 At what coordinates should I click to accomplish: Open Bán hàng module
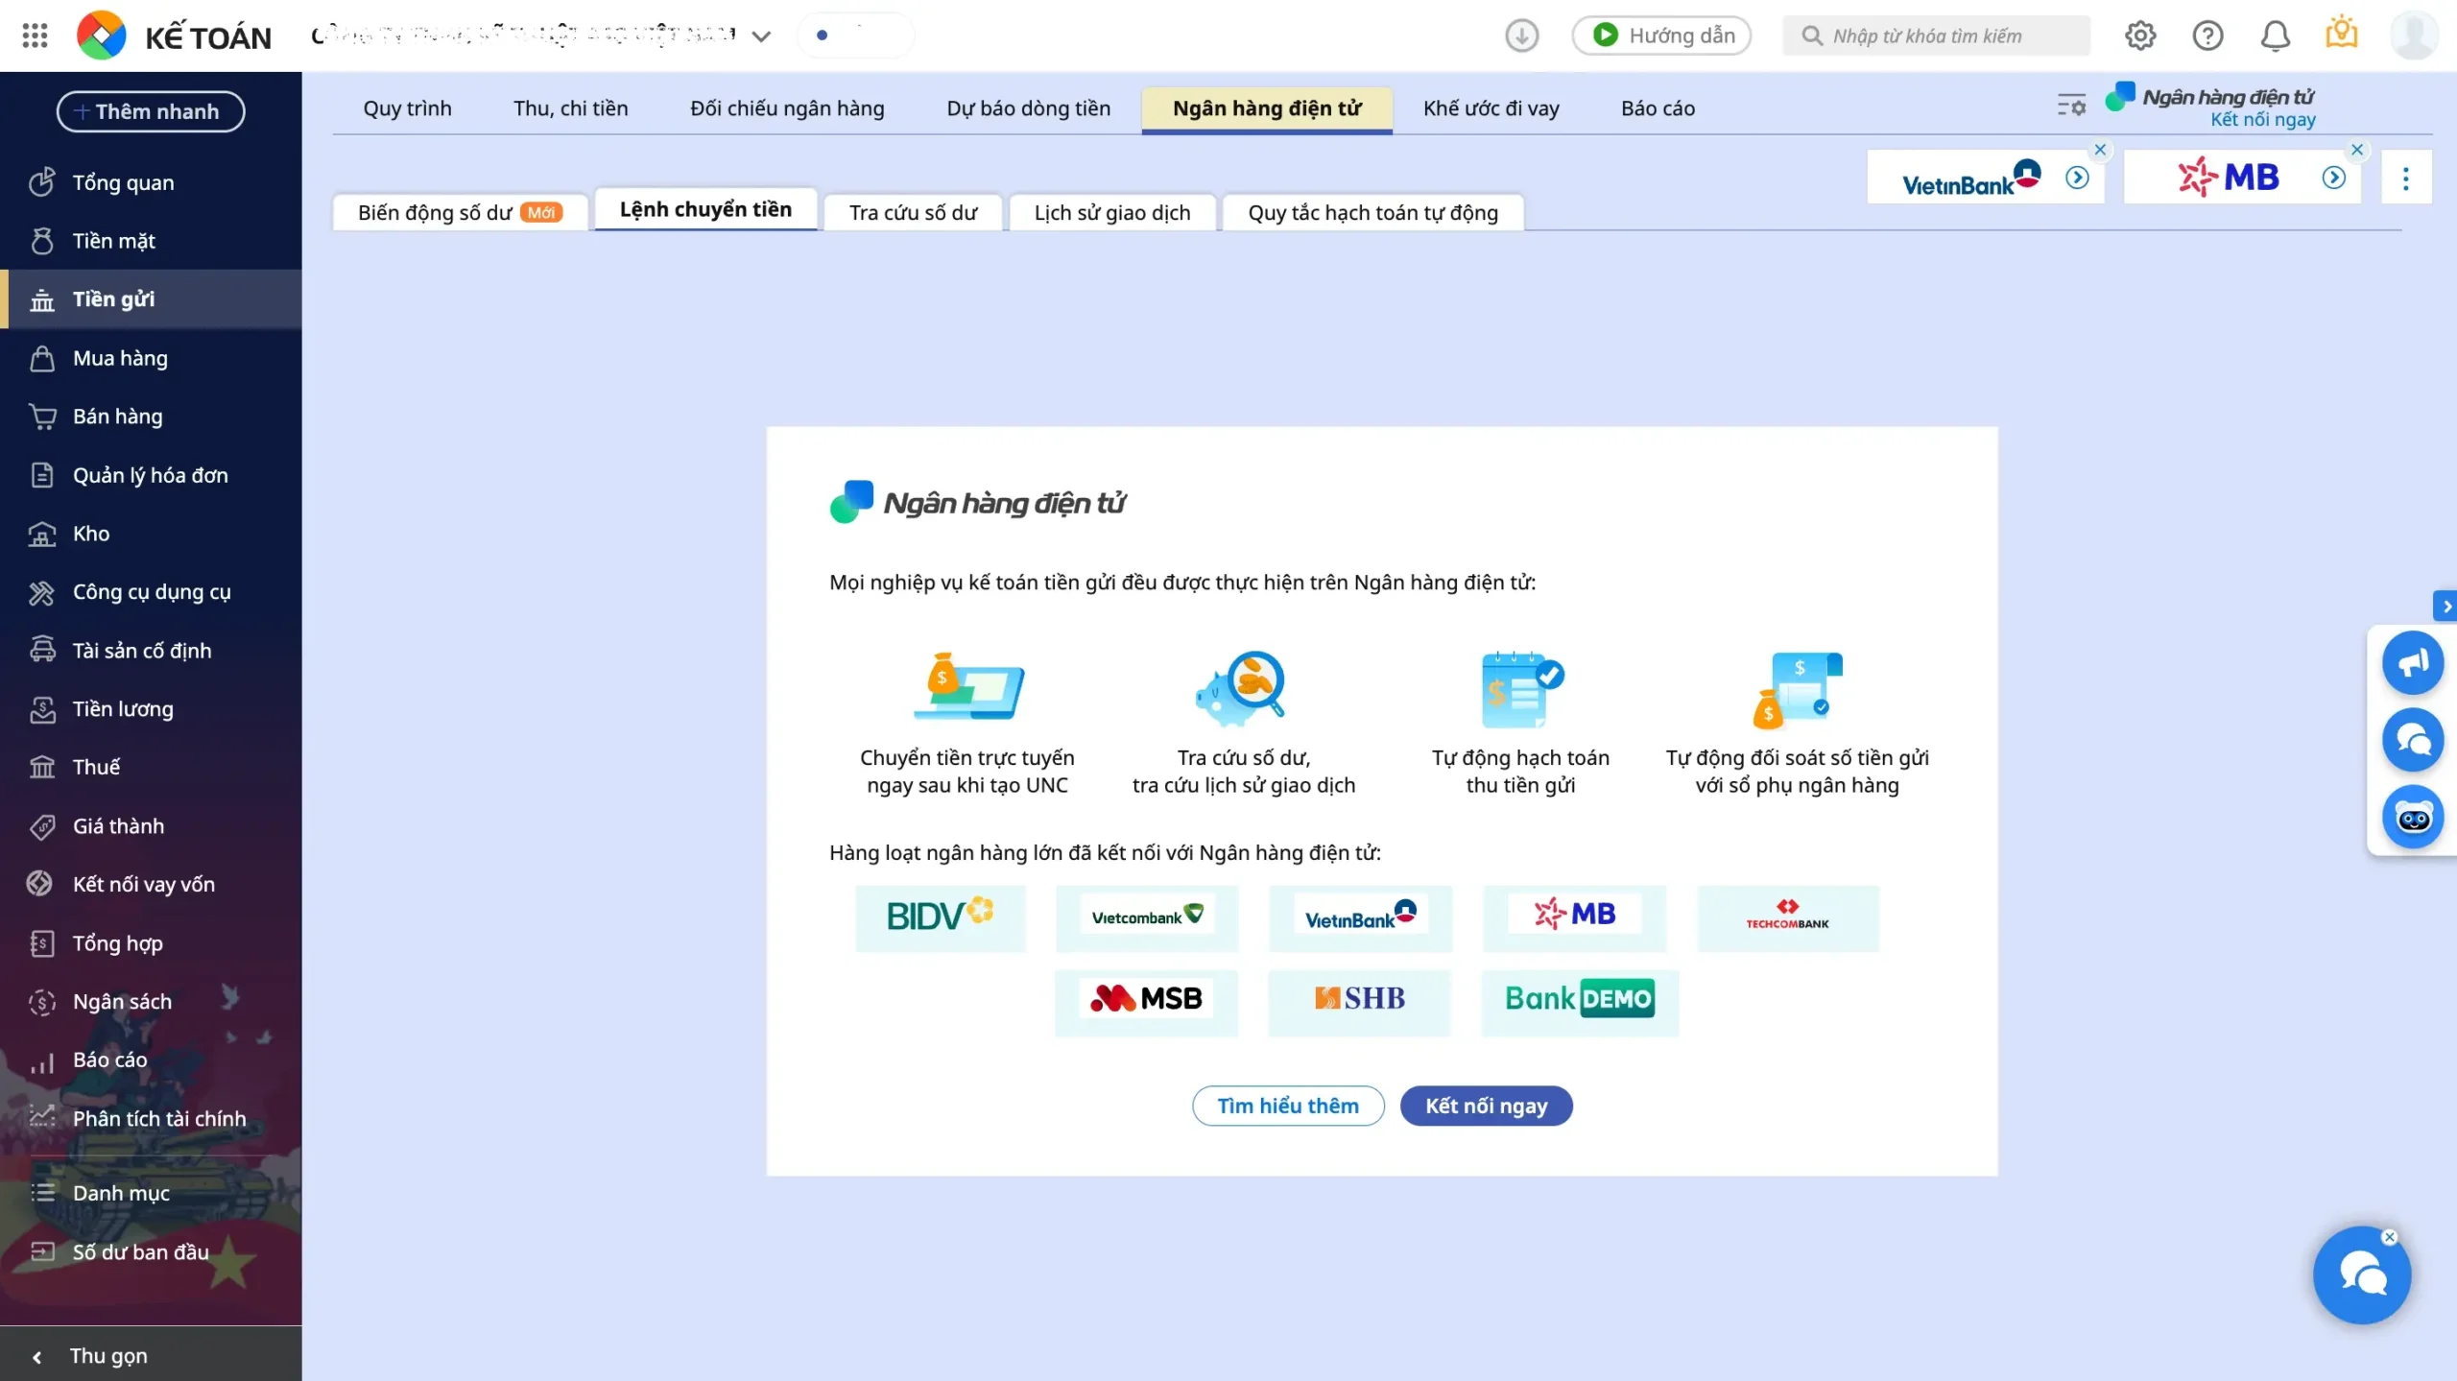pyautogui.click(x=151, y=417)
